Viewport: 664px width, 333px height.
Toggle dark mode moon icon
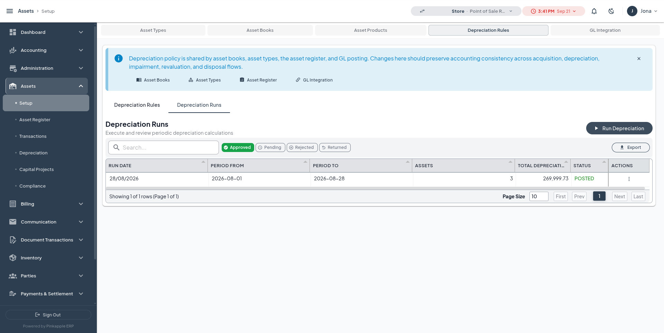point(611,11)
